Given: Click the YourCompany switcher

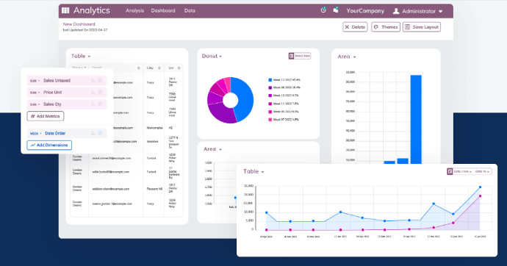Looking at the screenshot, I should (365, 11).
